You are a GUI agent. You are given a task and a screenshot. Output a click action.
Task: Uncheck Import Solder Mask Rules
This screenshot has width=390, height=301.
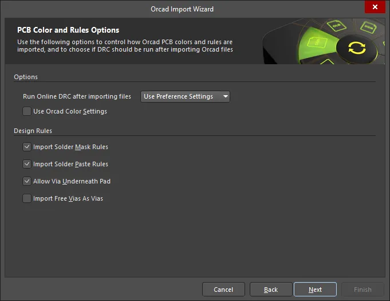[x=27, y=147]
